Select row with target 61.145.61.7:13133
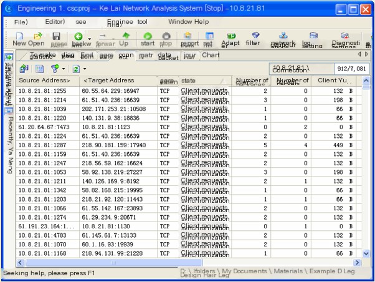Image resolution: width=375 pixels, height=282 pixels. [189, 235]
